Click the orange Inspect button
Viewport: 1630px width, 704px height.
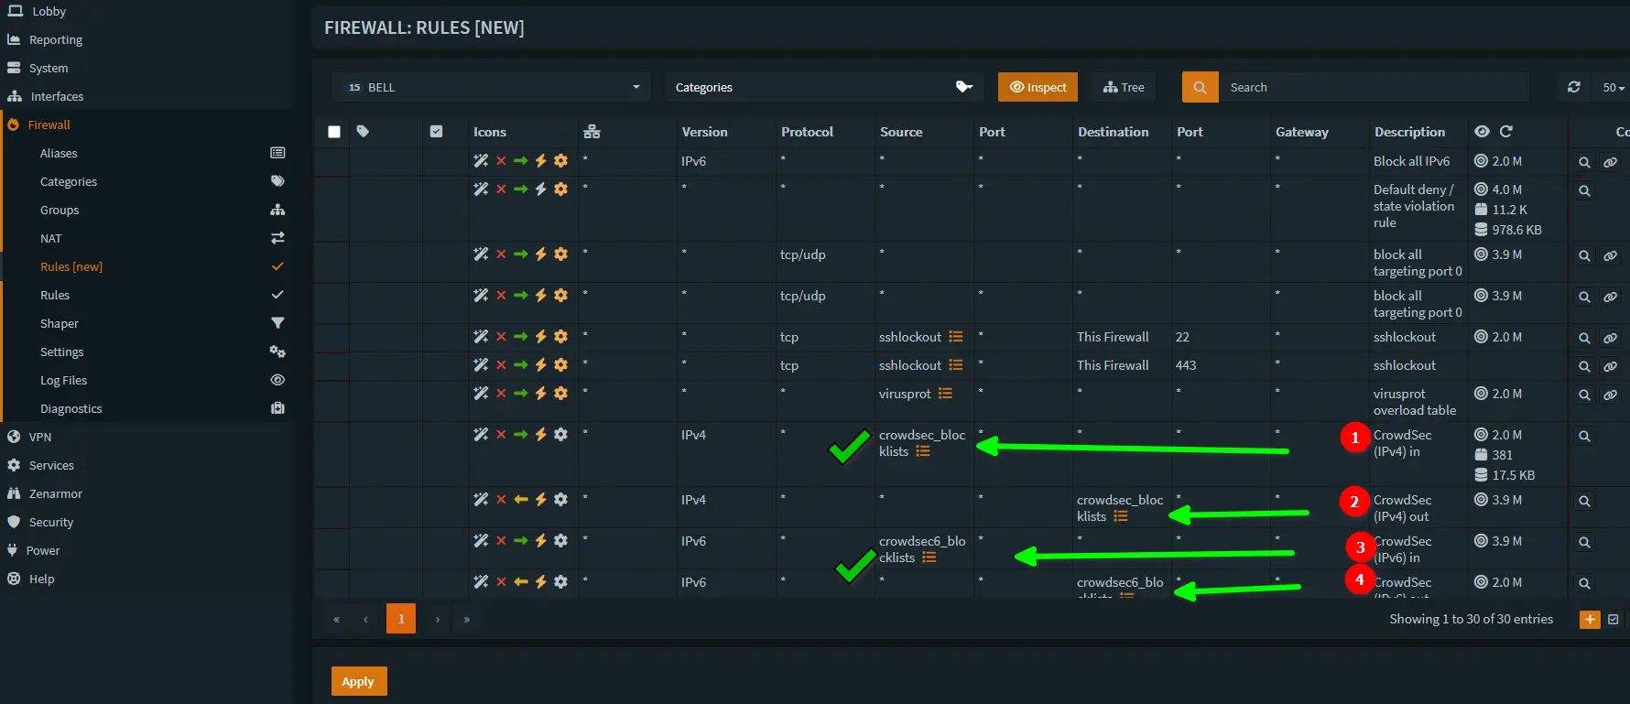(x=1038, y=87)
